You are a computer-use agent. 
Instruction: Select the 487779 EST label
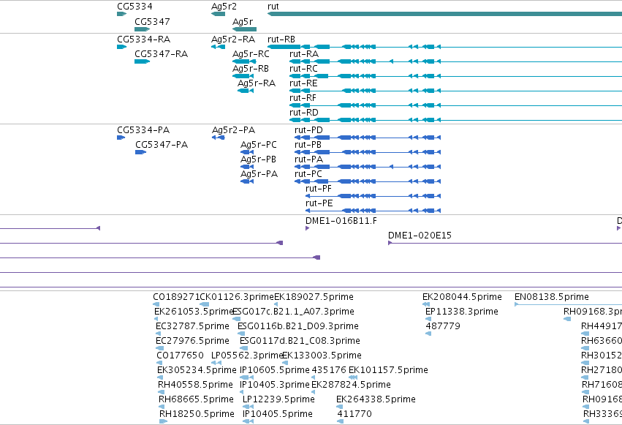tap(443, 326)
